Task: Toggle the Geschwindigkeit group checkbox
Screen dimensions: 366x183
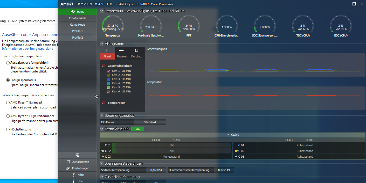Action: pyautogui.click(x=103, y=66)
